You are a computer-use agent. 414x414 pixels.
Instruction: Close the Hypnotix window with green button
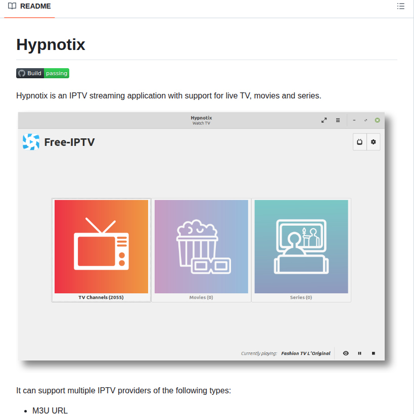click(377, 120)
